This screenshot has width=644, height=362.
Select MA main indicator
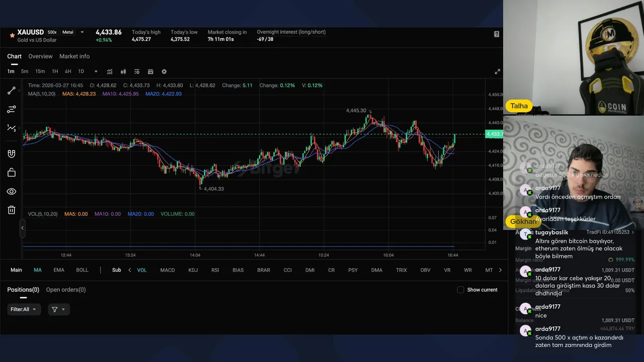click(x=38, y=270)
